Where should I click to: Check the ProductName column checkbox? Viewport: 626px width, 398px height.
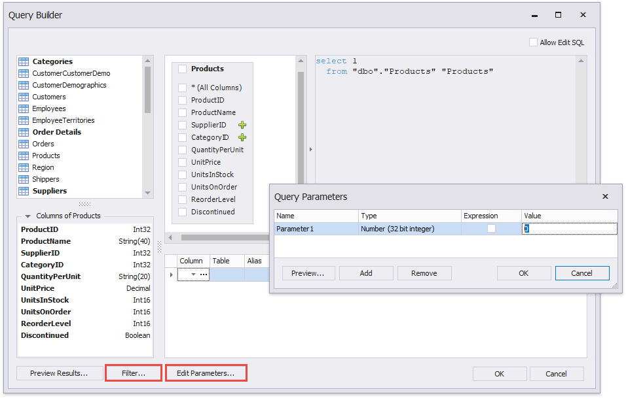183,112
